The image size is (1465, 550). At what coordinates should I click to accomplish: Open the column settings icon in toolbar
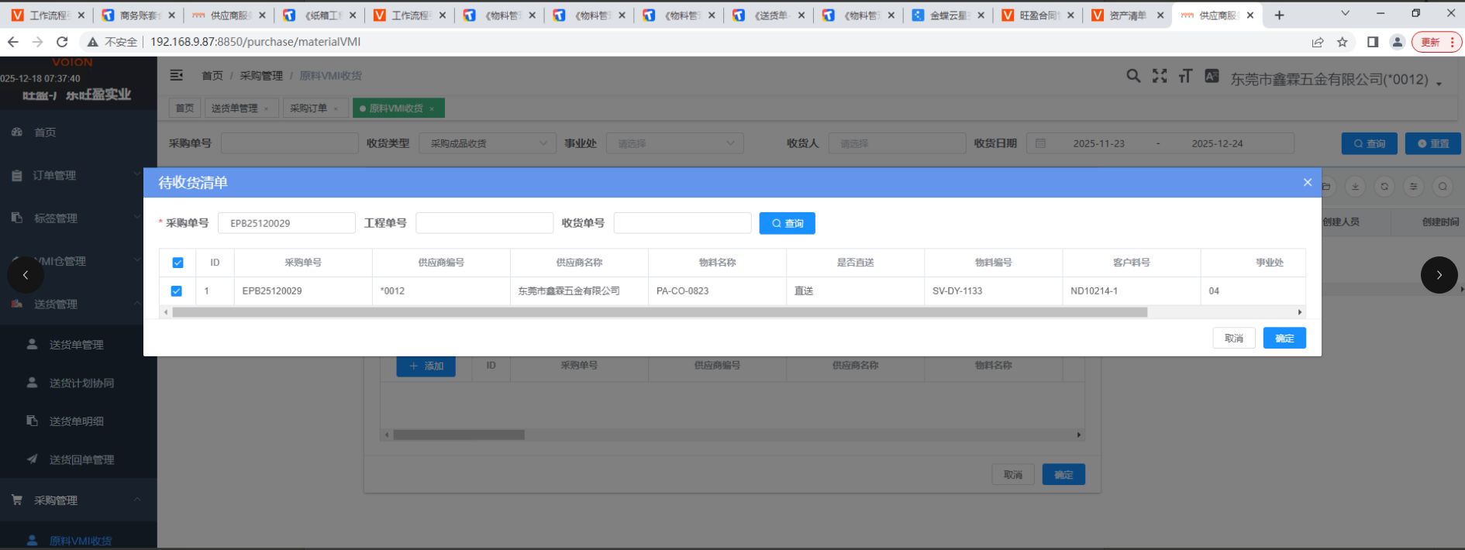click(x=1414, y=187)
